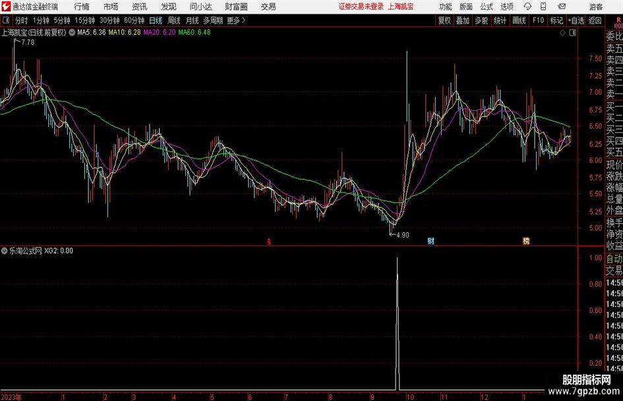
Task: Open the 行情 menu
Action: click(82, 7)
